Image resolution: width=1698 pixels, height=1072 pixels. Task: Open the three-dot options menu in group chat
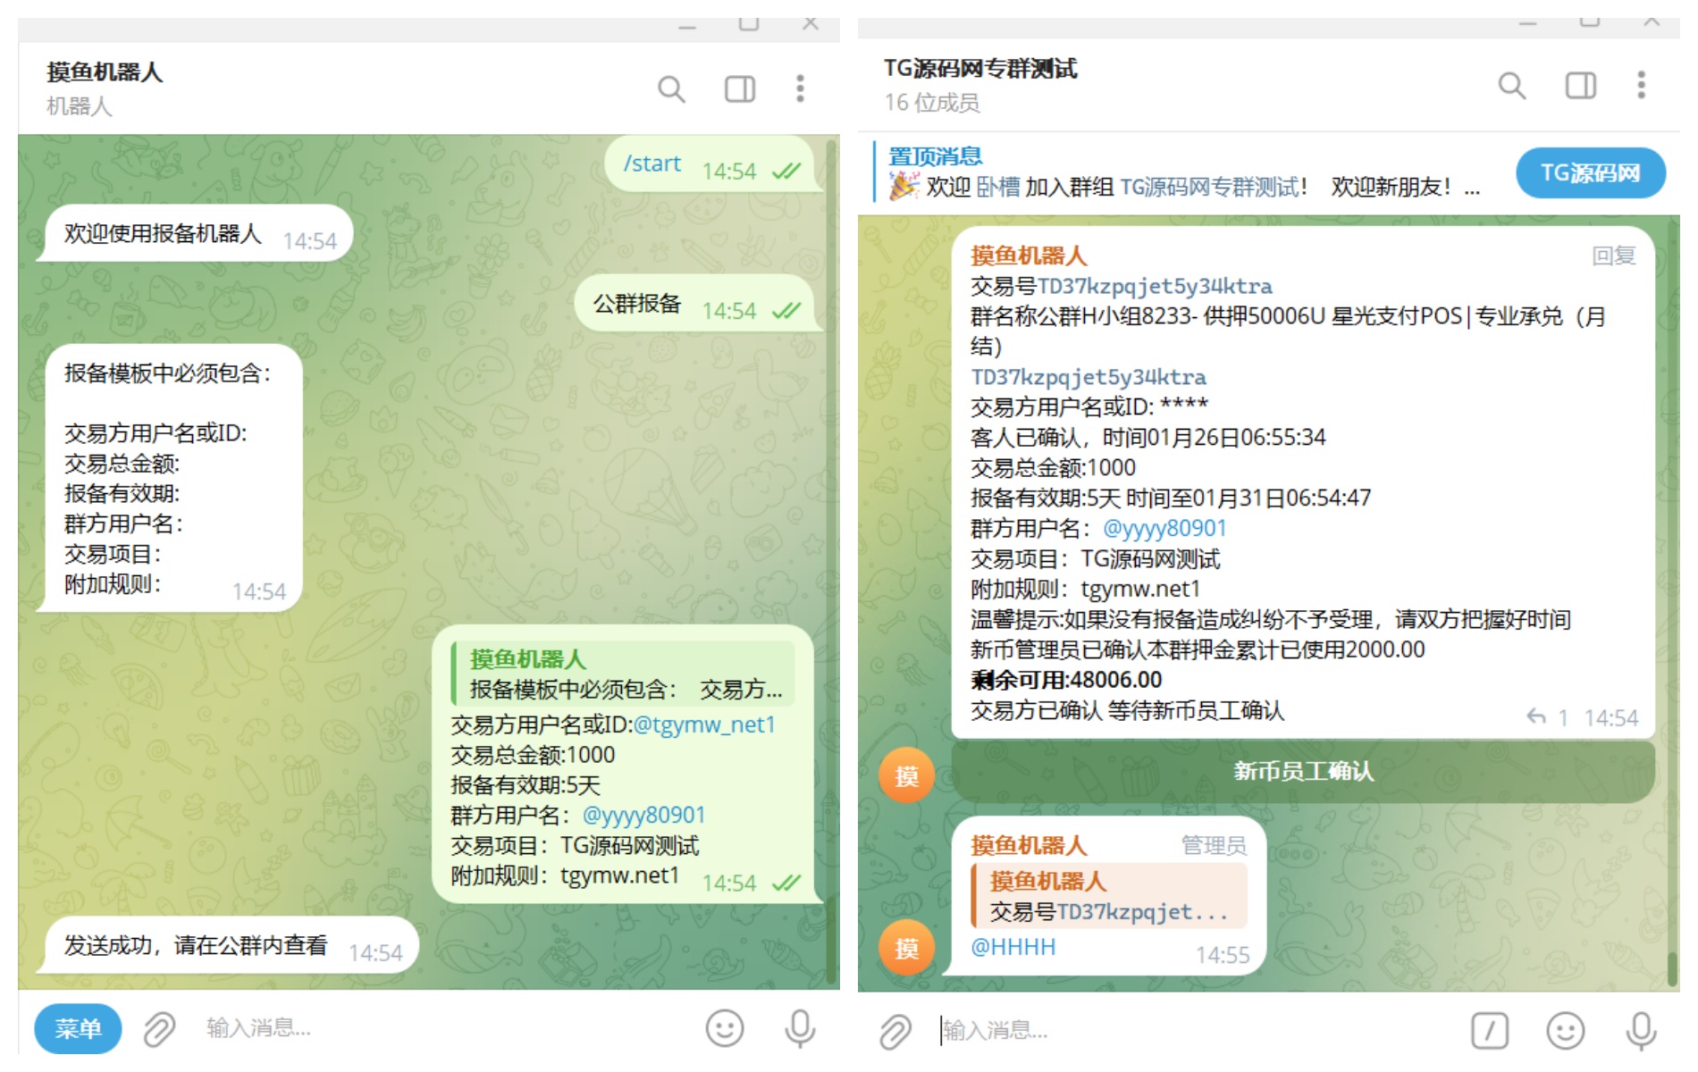[x=1641, y=87]
